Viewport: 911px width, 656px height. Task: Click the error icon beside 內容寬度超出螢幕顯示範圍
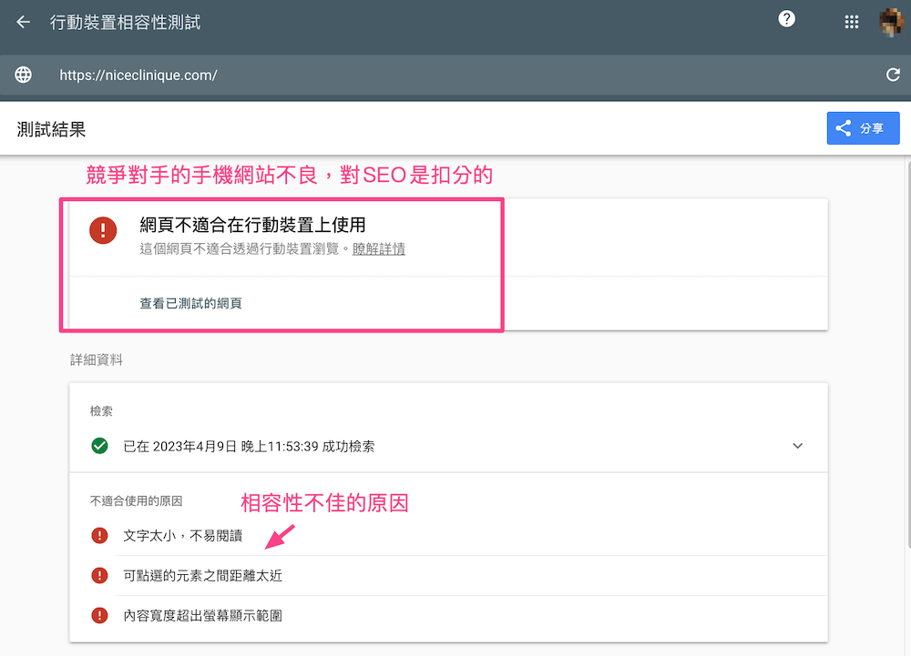[99, 615]
